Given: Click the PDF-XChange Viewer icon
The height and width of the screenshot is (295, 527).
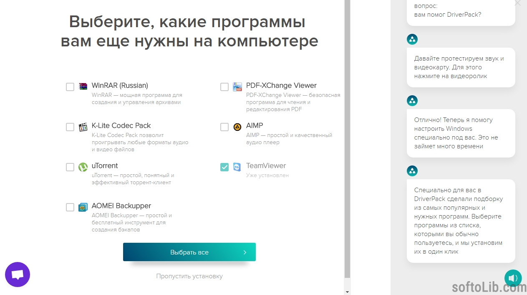Looking at the screenshot, I should pyautogui.click(x=237, y=86).
